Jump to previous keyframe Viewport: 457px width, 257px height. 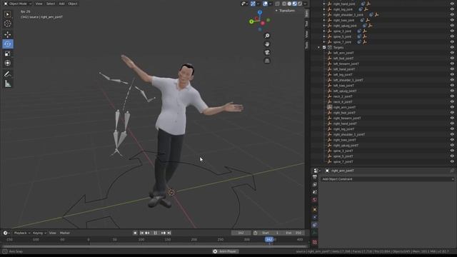pyautogui.click(x=148, y=233)
